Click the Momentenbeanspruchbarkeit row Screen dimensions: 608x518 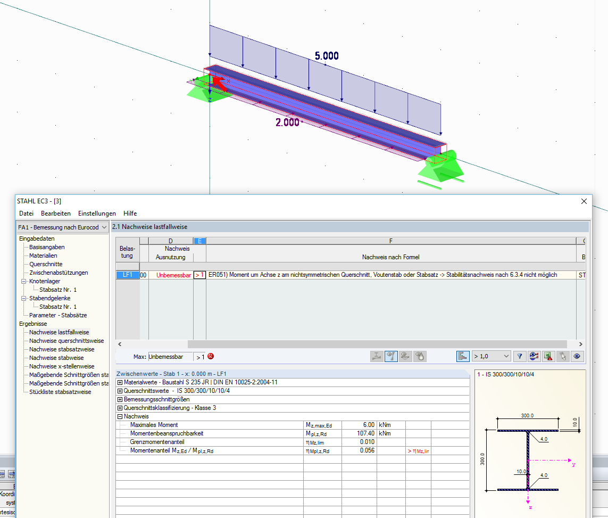[x=293, y=434]
